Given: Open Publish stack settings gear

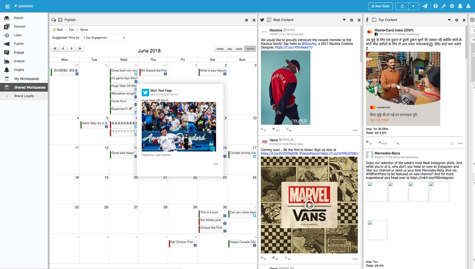Looking at the screenshot, I should (x=246, y=20).
